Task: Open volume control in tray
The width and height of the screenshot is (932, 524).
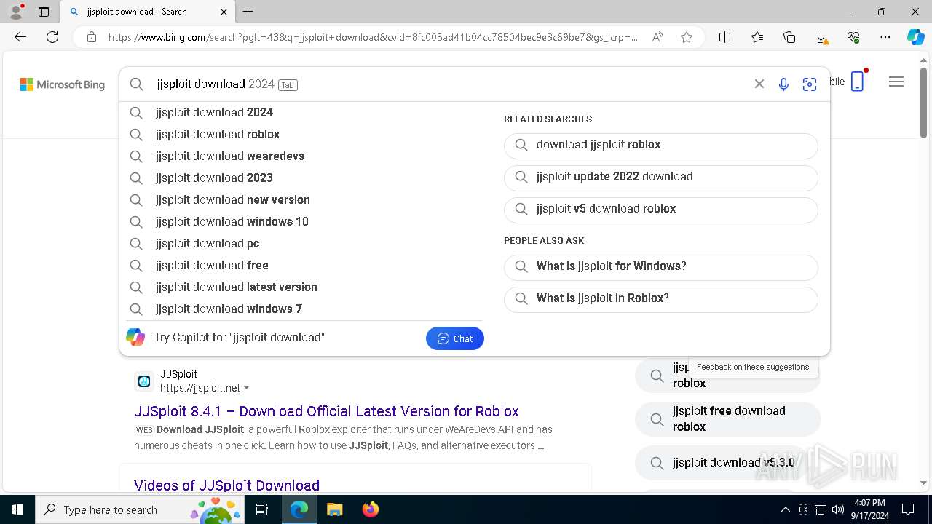Action: (838, 509)
